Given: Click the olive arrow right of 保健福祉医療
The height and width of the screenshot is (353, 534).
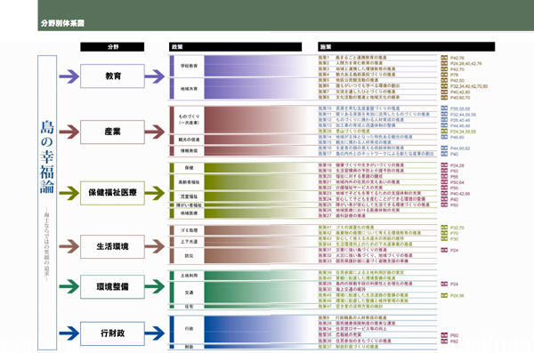Looking at the screenshot, I should [x=155, y=193].
